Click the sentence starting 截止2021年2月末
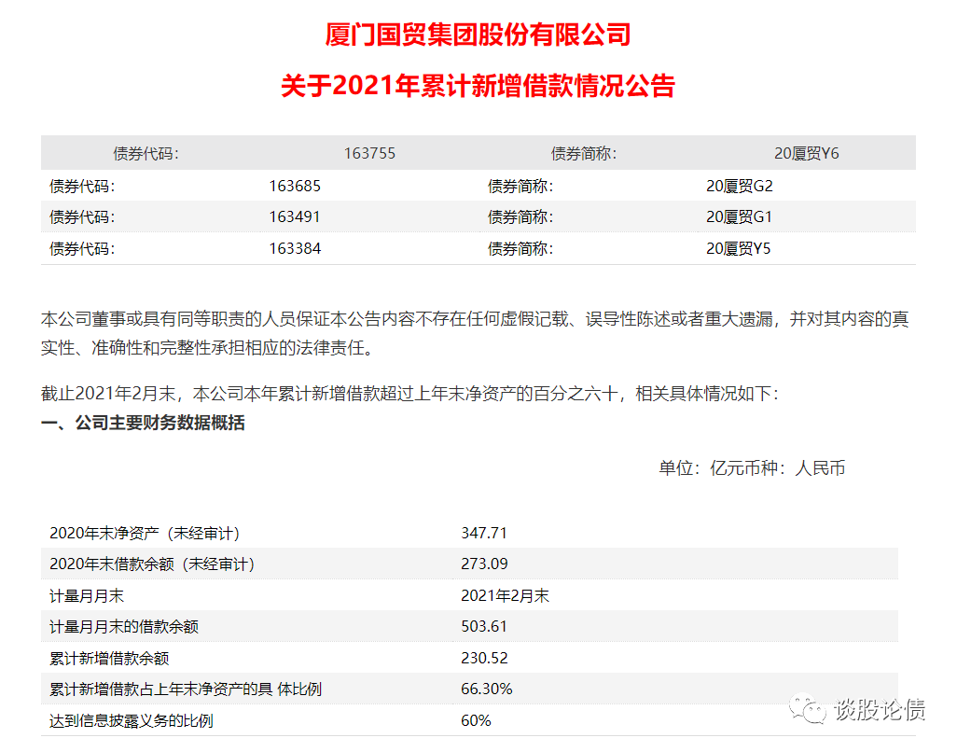Image resolution: width=957 pixels, height=752 pixels. 410,393
